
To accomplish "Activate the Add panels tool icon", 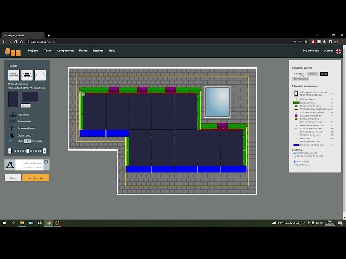I will (12, 115).
